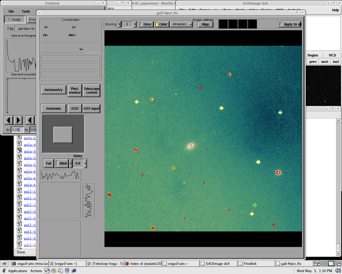Image resolution: width=342 pixels, height=274 pixels.
Task: Open the All markers dropdown
Action: click(x=181, y=24)
